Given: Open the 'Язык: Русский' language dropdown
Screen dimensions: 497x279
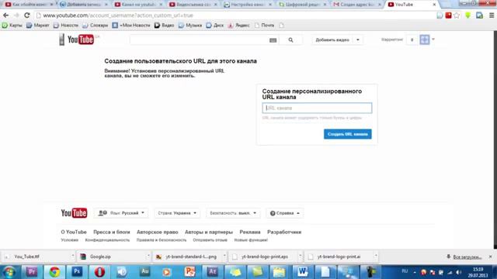Looking at the screenshot, I should pos(122,213).
